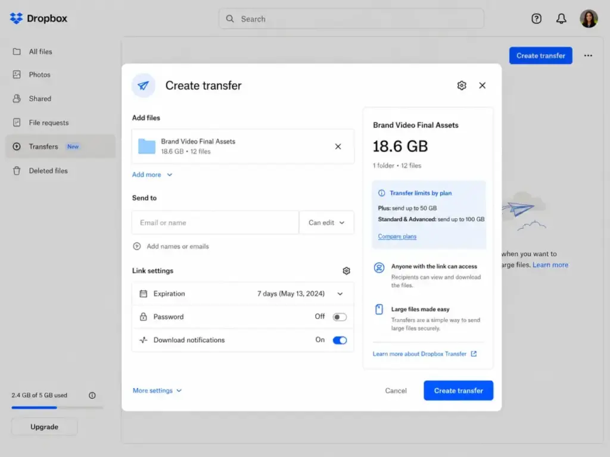Click the File requests sidebar icon
The image size is (610, 457).
coord(16,123)
